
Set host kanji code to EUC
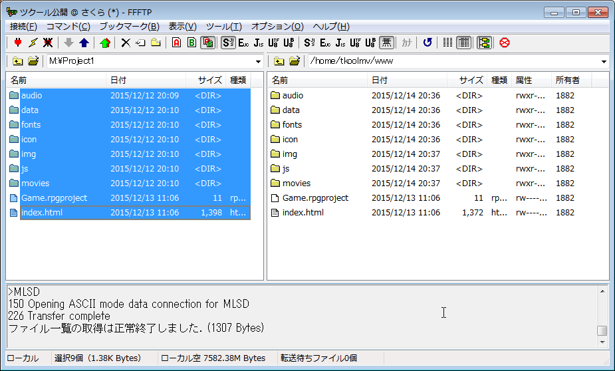point(243,43)
